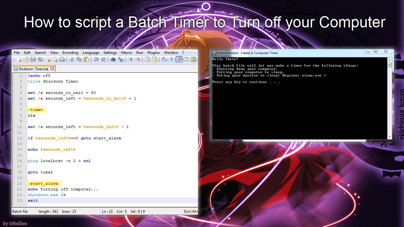Click line number 12 in margin
The width and height of the screenshot is (404, 227).
(20, 138)
